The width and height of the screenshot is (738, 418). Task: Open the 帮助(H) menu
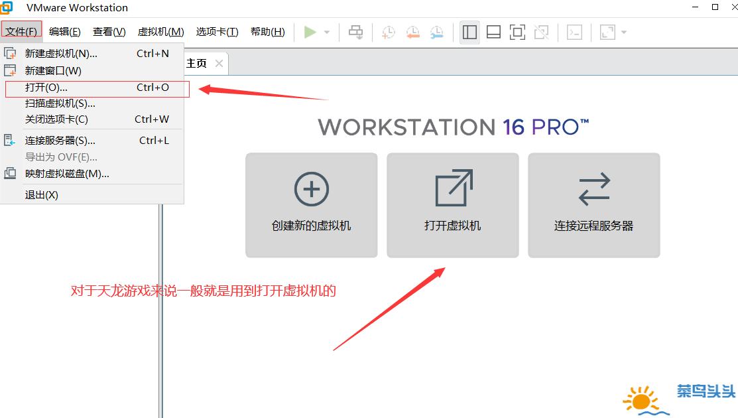267,32
